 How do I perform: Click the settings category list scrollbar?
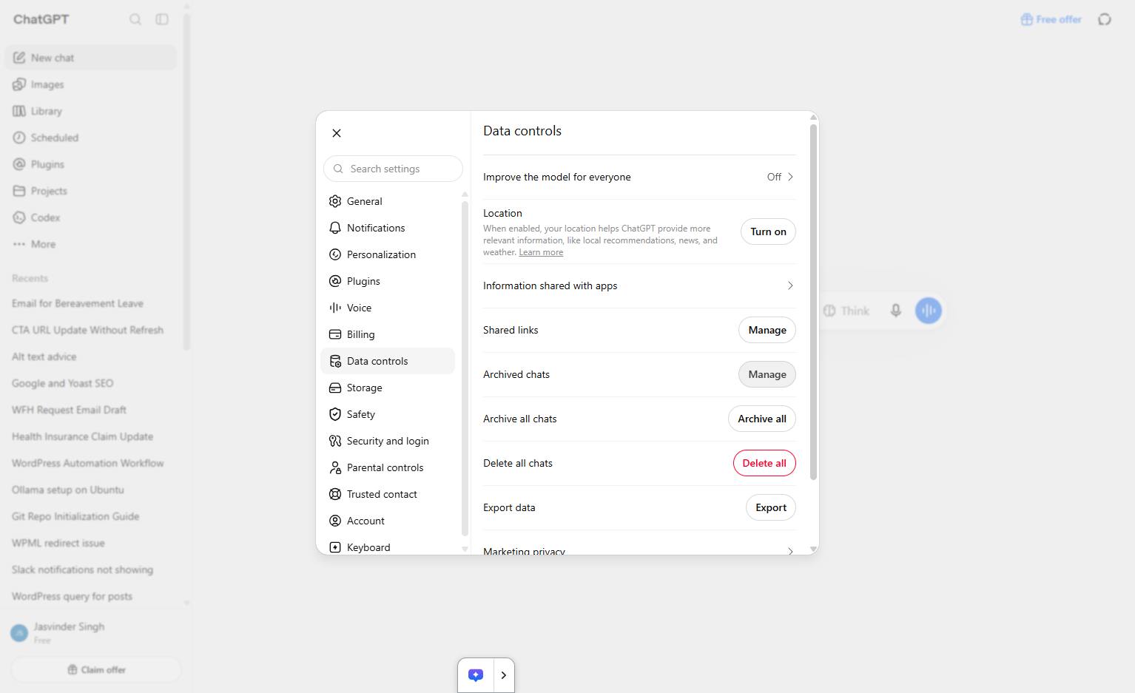[x=465, y=368]
